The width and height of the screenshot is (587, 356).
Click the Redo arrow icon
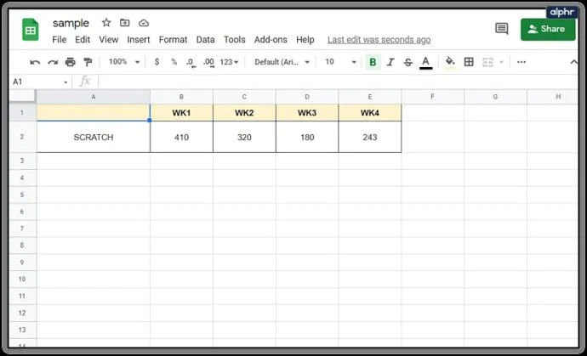point(53,62)
